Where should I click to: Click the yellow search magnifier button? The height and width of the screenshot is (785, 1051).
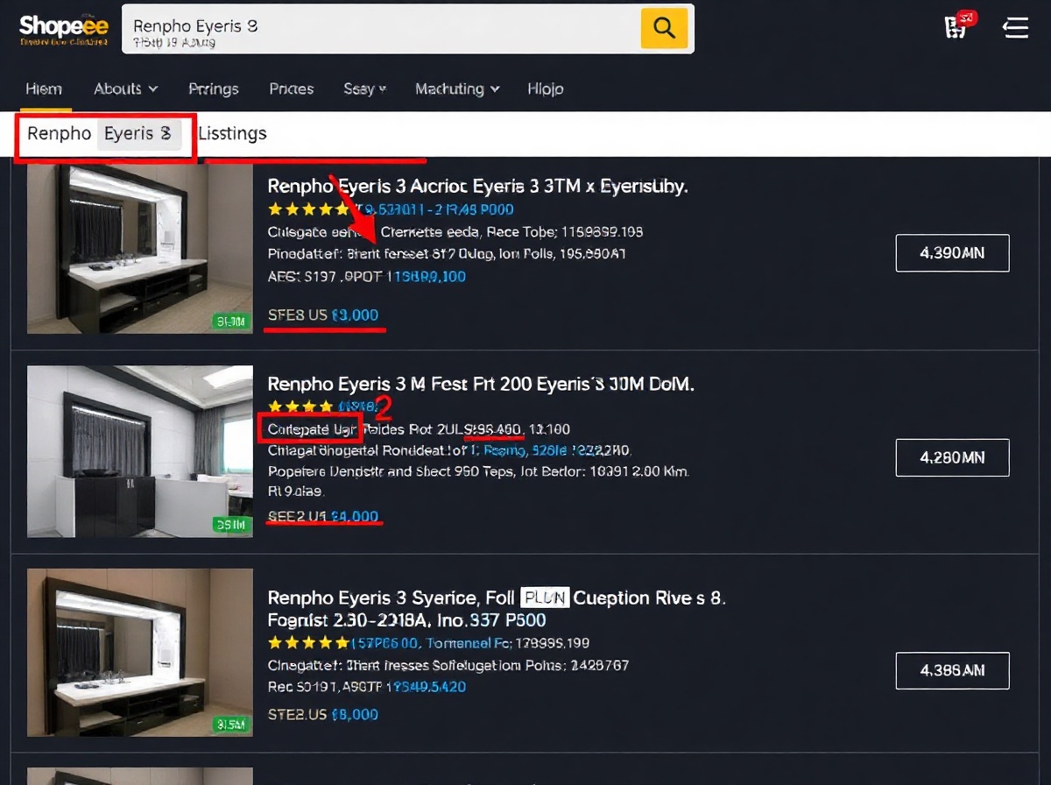pyautogui.click(x=665, y=28)
